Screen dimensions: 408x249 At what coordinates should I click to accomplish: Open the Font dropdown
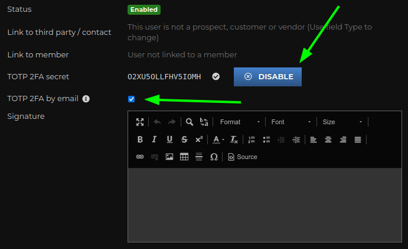[291, 122]
